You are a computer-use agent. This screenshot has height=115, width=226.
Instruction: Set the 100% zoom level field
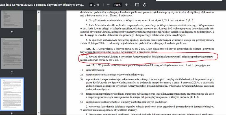117,5
